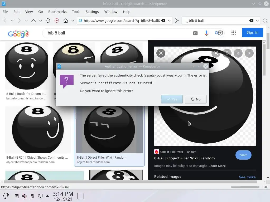Close the image preview panel
Screen dimensions: 270x202
point(161,53)
